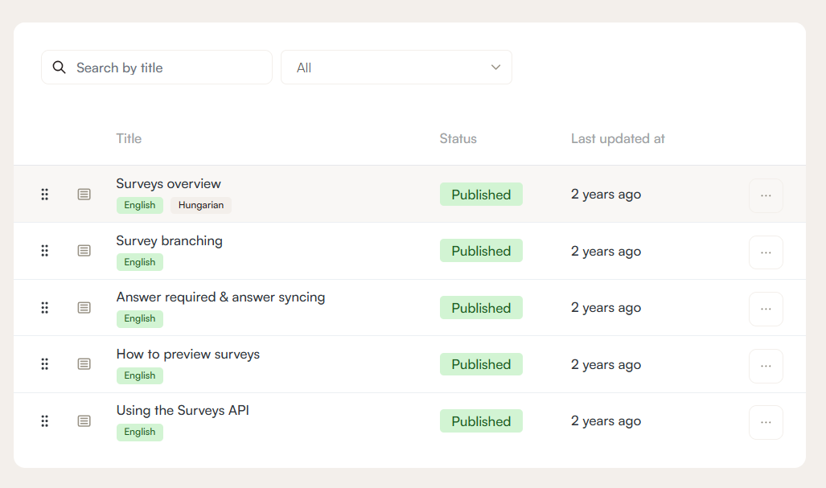Image resolution: width=826 pixels, height=488 pixels.
Task: Open the All status filter dropdown
Action: (396, 68)
